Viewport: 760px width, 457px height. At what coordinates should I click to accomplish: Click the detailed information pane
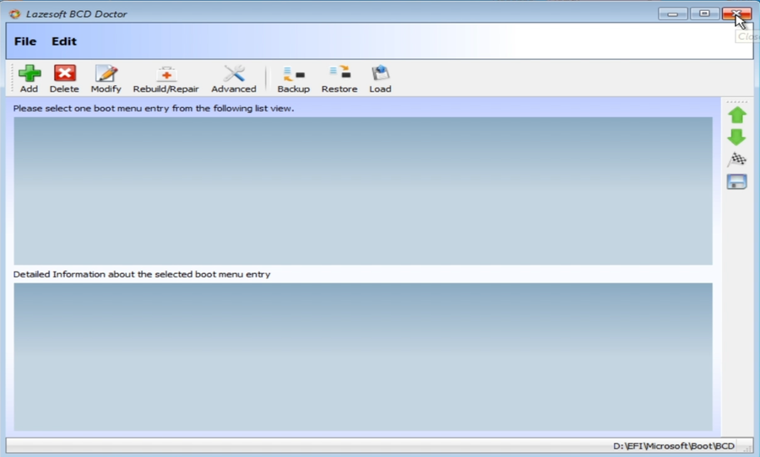pos(363,357)
